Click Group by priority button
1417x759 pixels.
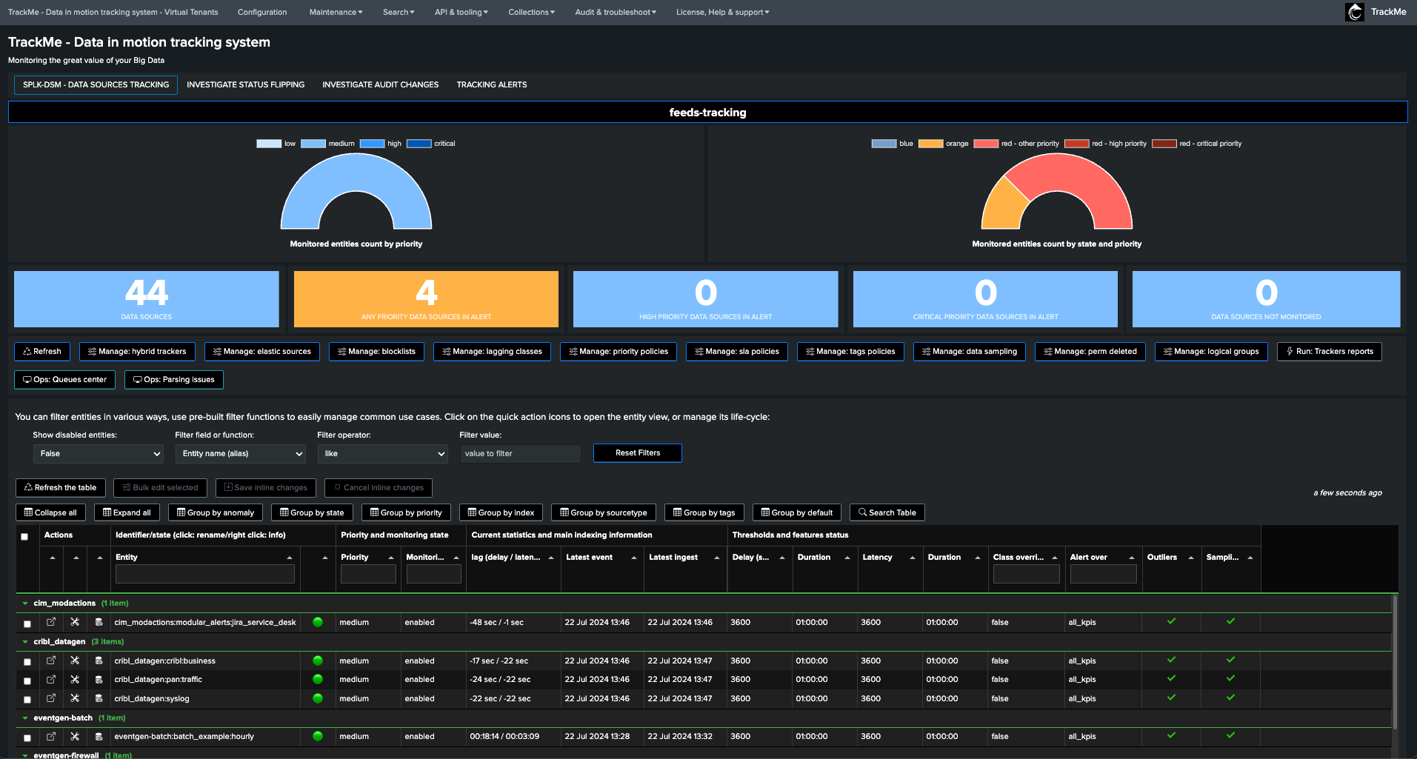click(x=406, y=512)
